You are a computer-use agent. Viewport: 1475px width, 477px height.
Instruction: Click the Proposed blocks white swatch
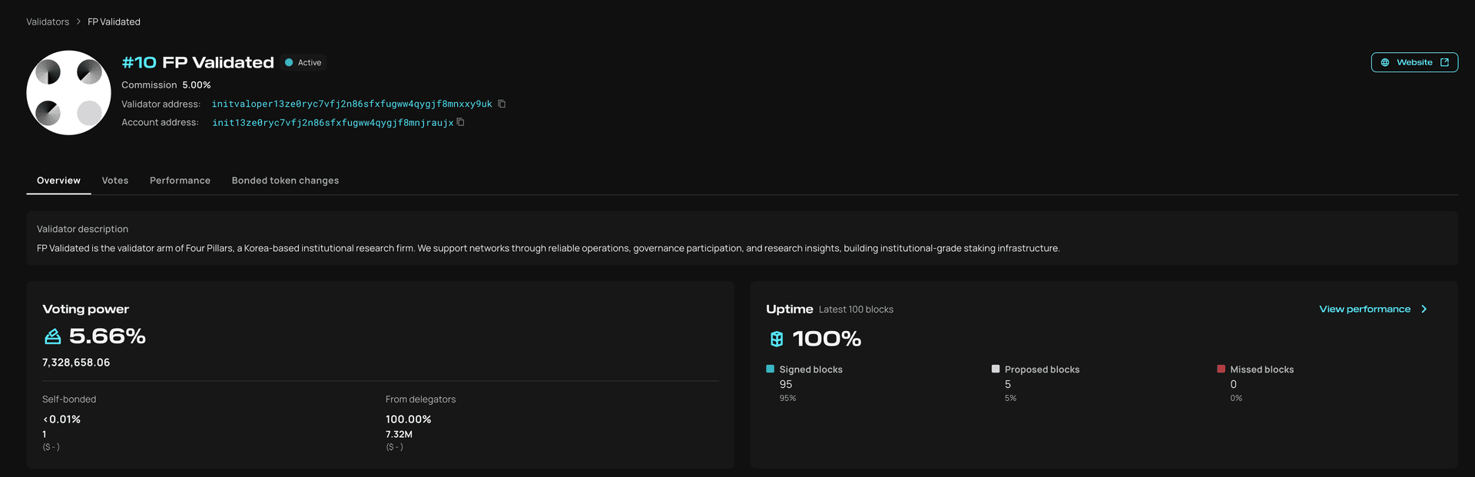996,369
